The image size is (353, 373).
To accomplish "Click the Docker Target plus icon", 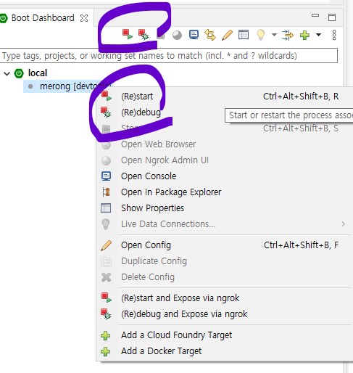I will [x=106, y=351].
